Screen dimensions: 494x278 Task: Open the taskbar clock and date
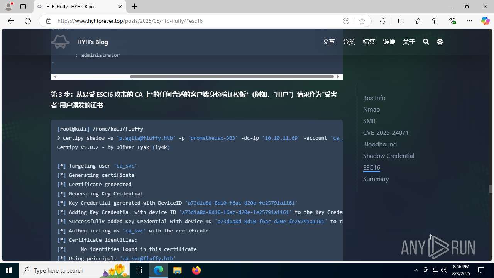pyautogui.click(x=461, y=270)
